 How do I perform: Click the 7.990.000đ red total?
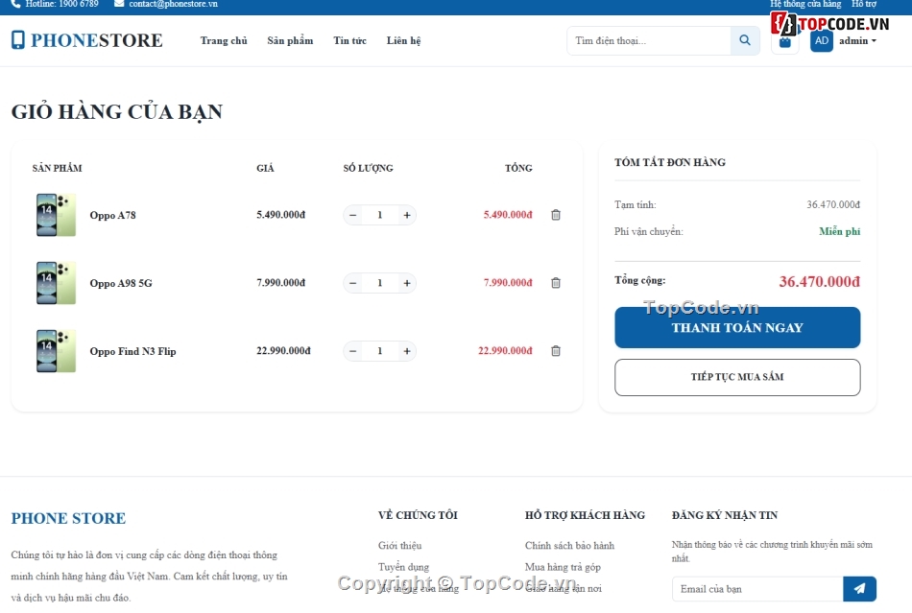click(508, 283)
